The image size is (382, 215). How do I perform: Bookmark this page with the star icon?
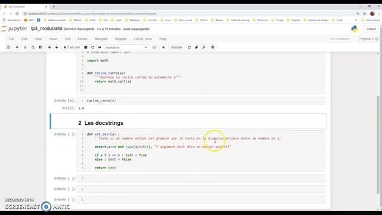[x=365, y=14]
